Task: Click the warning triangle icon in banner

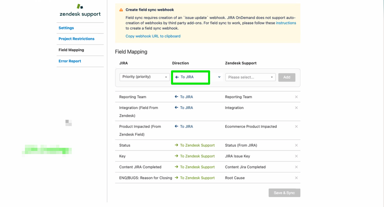Action: click(x=121, y=10)
